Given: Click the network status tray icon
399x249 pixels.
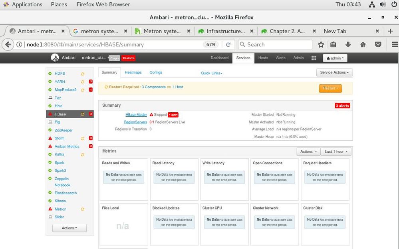Looking at the screenshot, I should [x=372, y=4].
